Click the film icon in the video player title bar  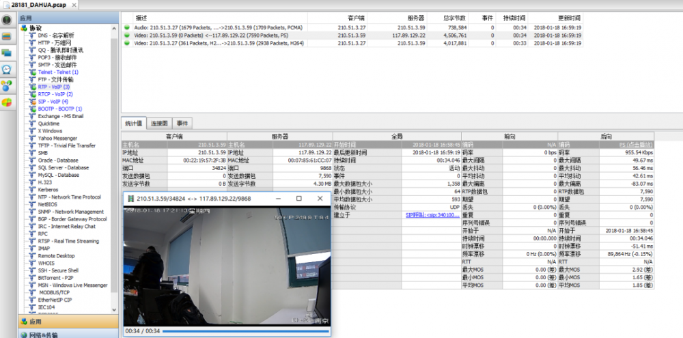pyautogui.click(x=130, y=199)
